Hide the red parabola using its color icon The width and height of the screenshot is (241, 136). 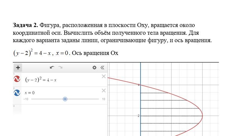[17, 79]
